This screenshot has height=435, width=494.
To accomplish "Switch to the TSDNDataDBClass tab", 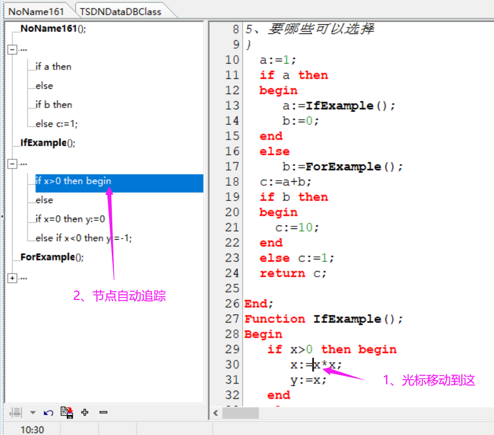I will (x=120, y=12).
